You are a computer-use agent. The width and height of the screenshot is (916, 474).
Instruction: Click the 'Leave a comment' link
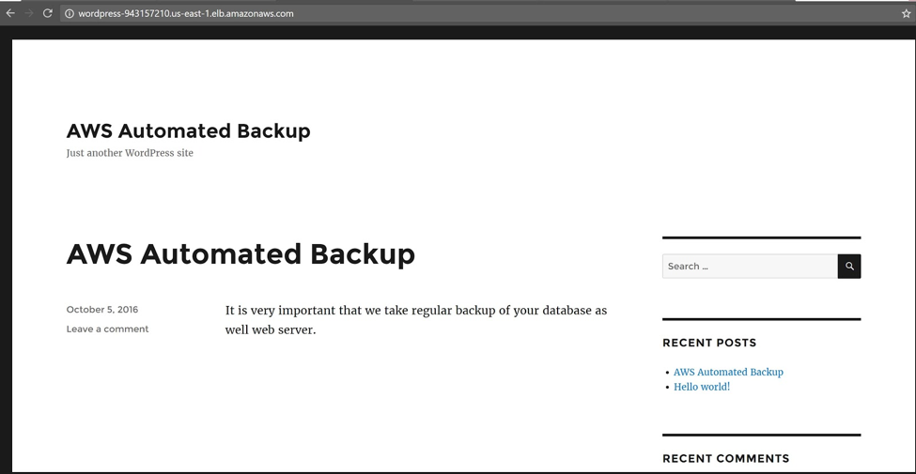tap(107, 329)
